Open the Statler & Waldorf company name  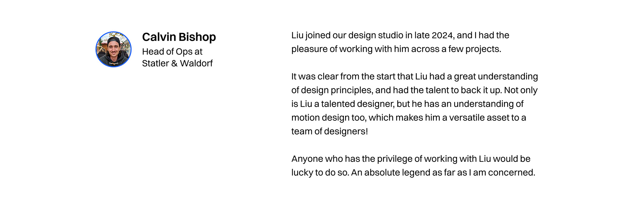coord(177,63)
